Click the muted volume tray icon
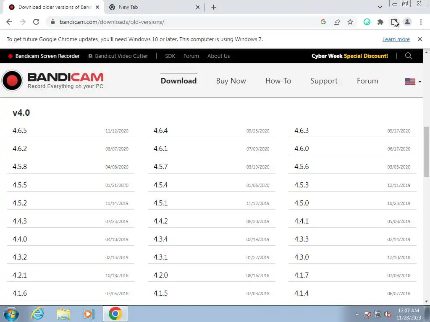 click(x=388, y=314)
